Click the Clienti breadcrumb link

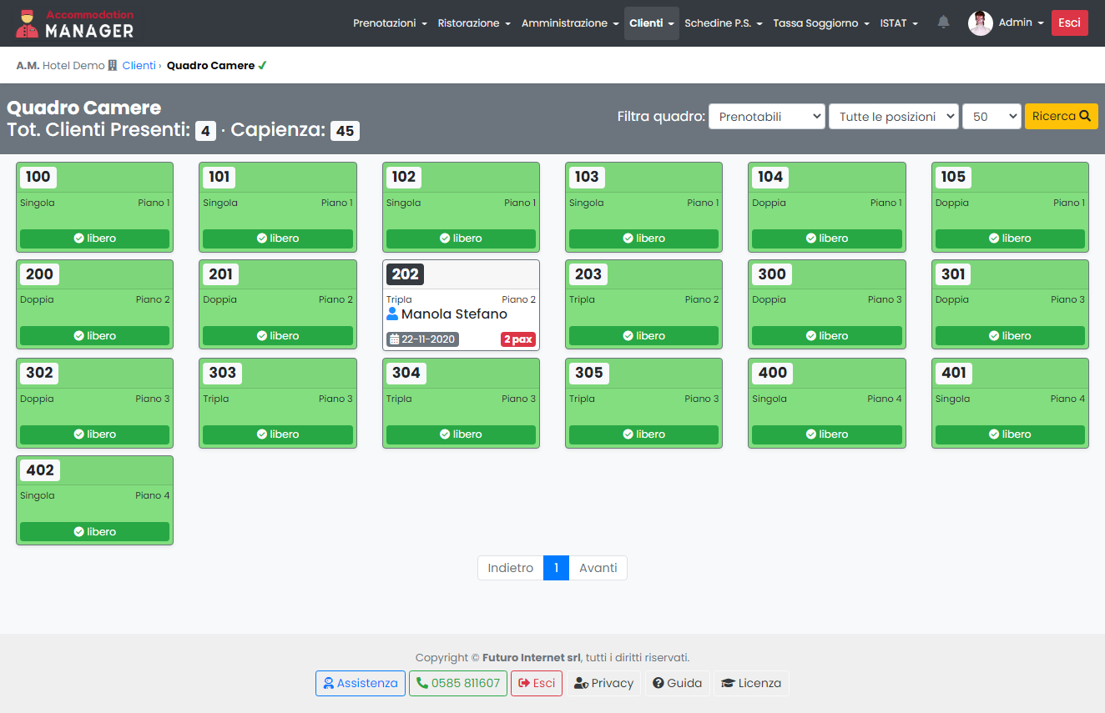139,66
